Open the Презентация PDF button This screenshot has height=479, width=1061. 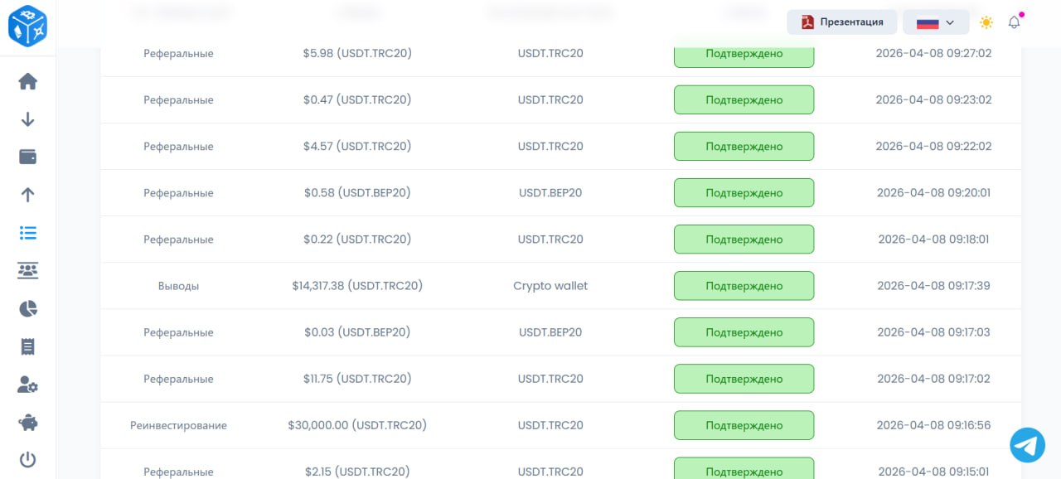coord(842,22)
